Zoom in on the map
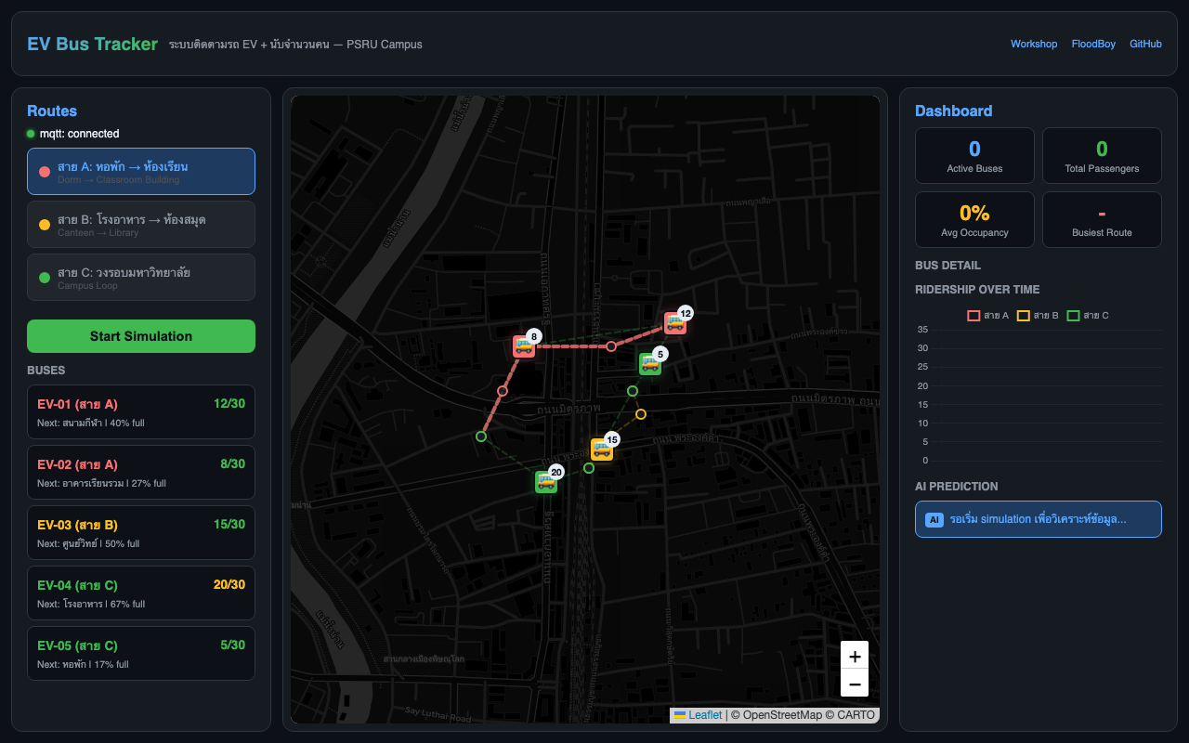Viewport: 1189px width, 743px height. tap(854, 655)
